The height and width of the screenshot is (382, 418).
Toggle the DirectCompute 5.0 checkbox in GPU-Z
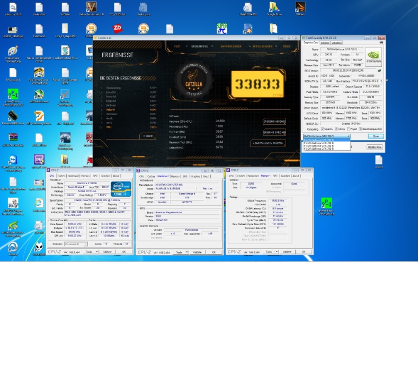click(x=360, y=129)
